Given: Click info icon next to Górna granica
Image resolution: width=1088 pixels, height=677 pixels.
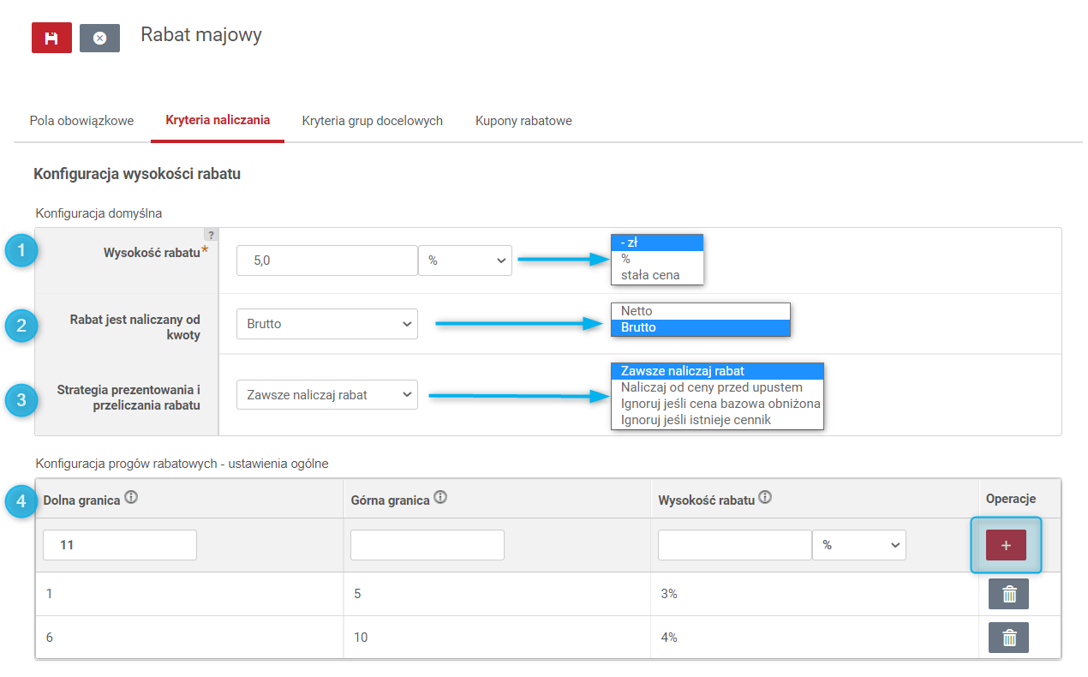Looking at the screenshot, I should click(440, 498).
